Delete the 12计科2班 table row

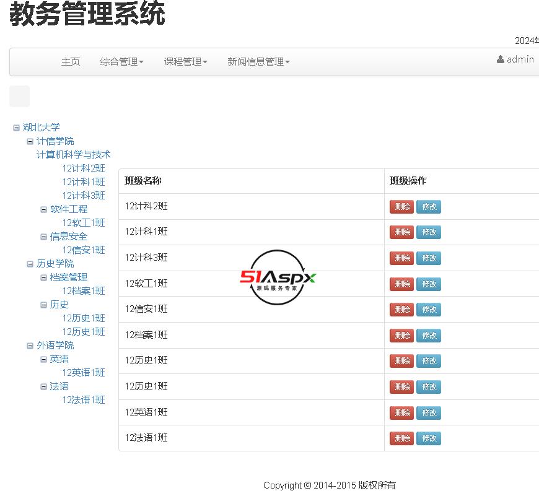pyautogui.click(x=401, y=207)
